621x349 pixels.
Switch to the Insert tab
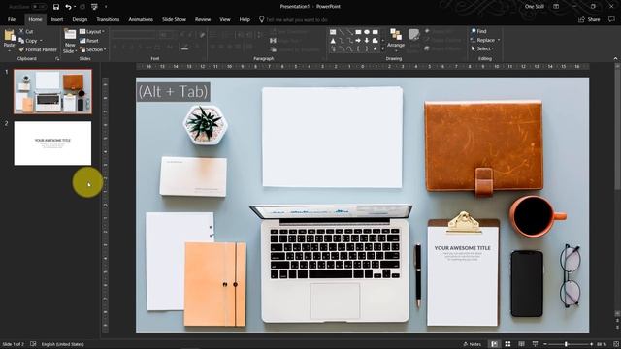[57, 19]
